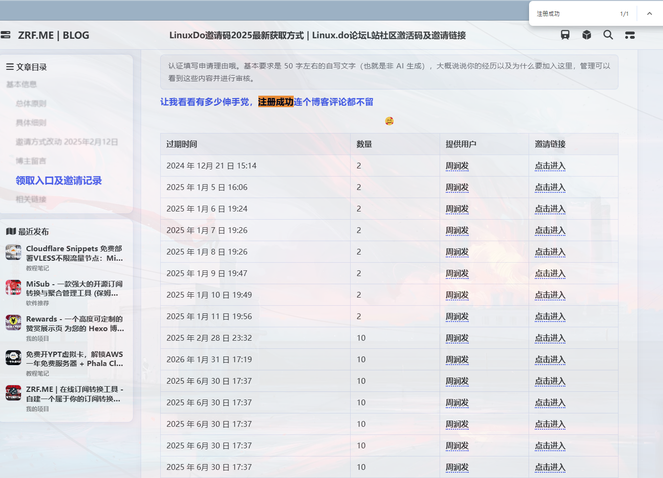Viewport: 663px width, 478px height.
Task: Open 周润发 user link in 2025年2月28日 row
Action: tap(457, 338)
